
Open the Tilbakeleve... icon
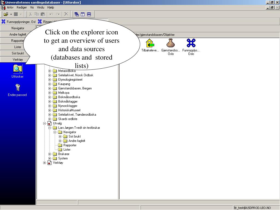tap(150, 43)
